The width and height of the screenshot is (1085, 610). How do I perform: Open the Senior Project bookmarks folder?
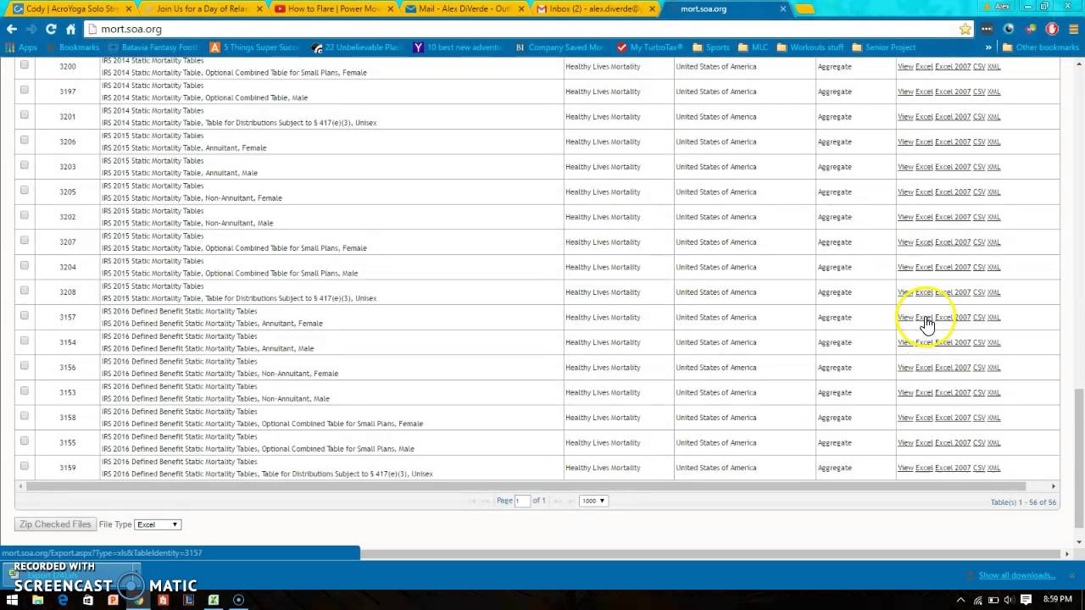883,47
